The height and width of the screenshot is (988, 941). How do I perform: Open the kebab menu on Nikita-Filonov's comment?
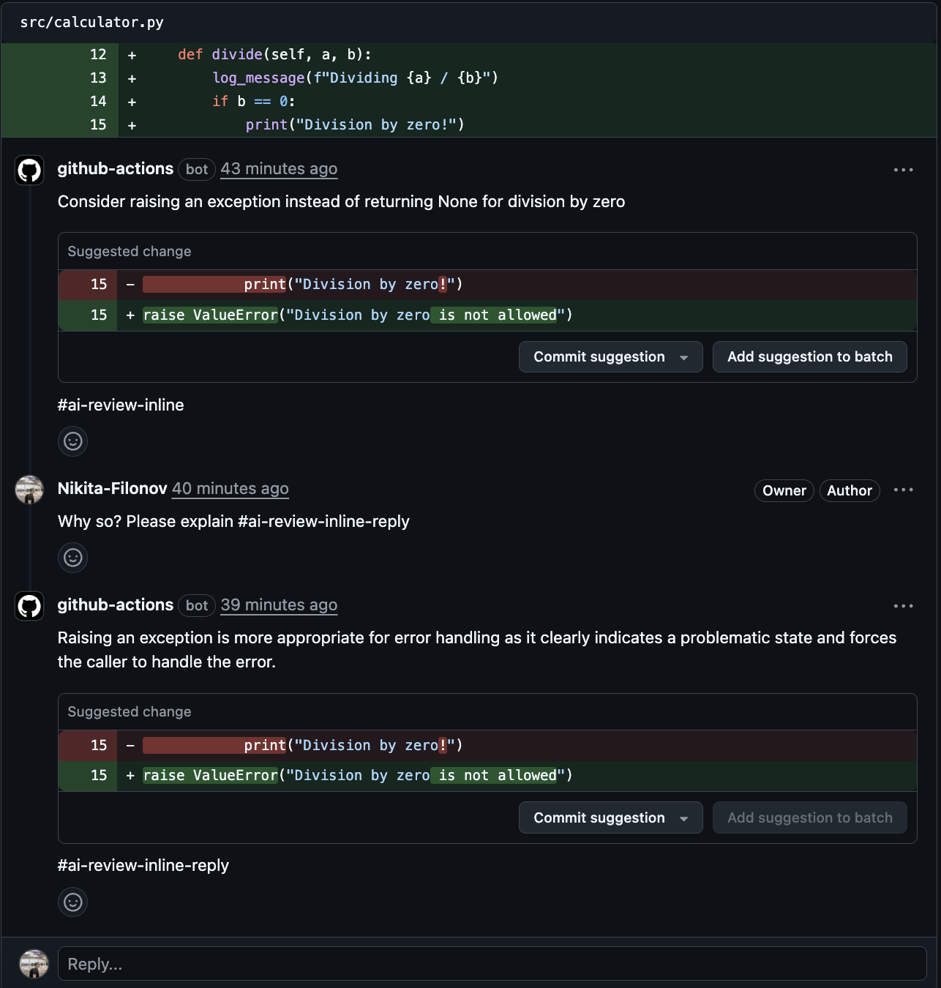click(x=904, y=490)
